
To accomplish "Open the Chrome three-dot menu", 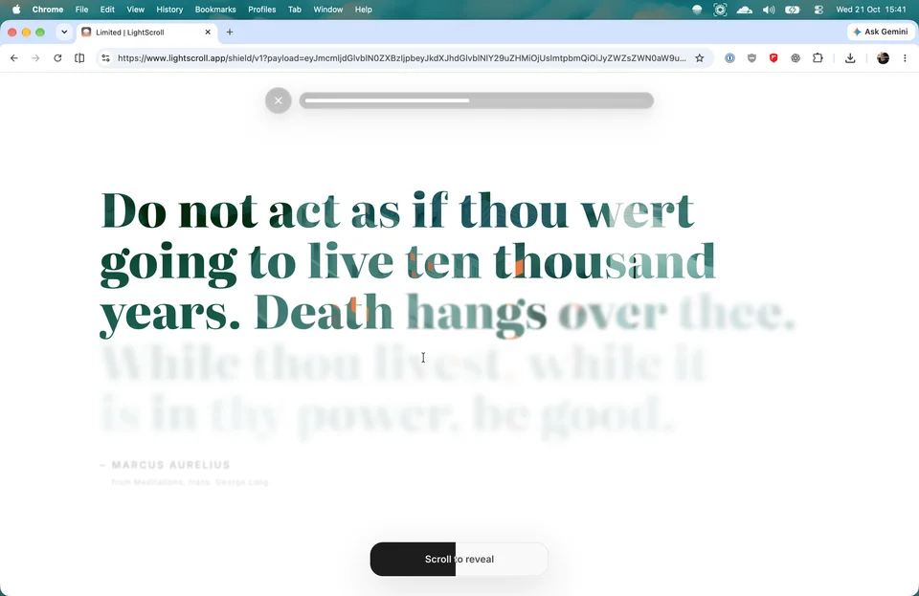I will coord(905,58).
